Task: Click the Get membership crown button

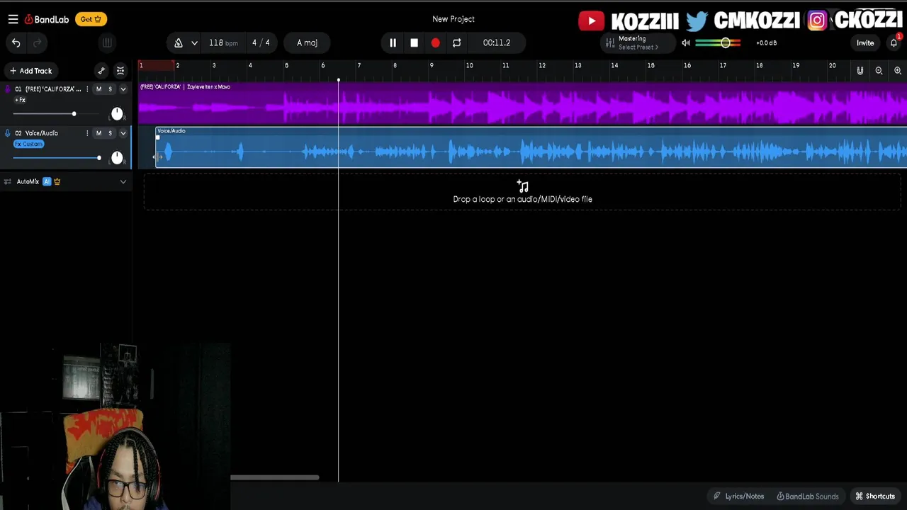Action: (x=91, y=19)
